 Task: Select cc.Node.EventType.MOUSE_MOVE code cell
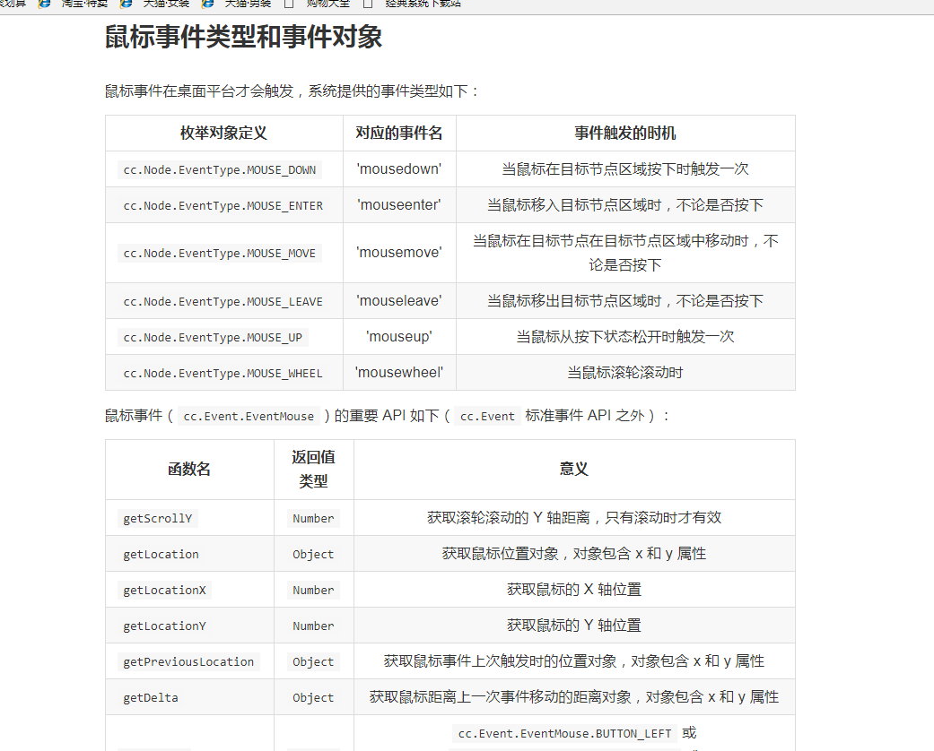[x=219, y=253]
